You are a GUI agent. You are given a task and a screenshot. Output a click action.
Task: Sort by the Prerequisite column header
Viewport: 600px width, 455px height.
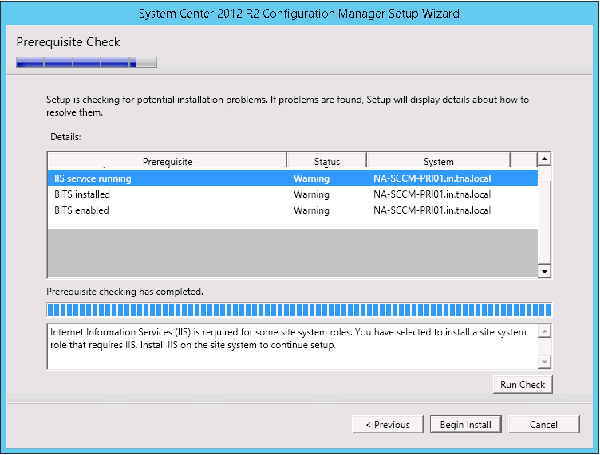168,161
